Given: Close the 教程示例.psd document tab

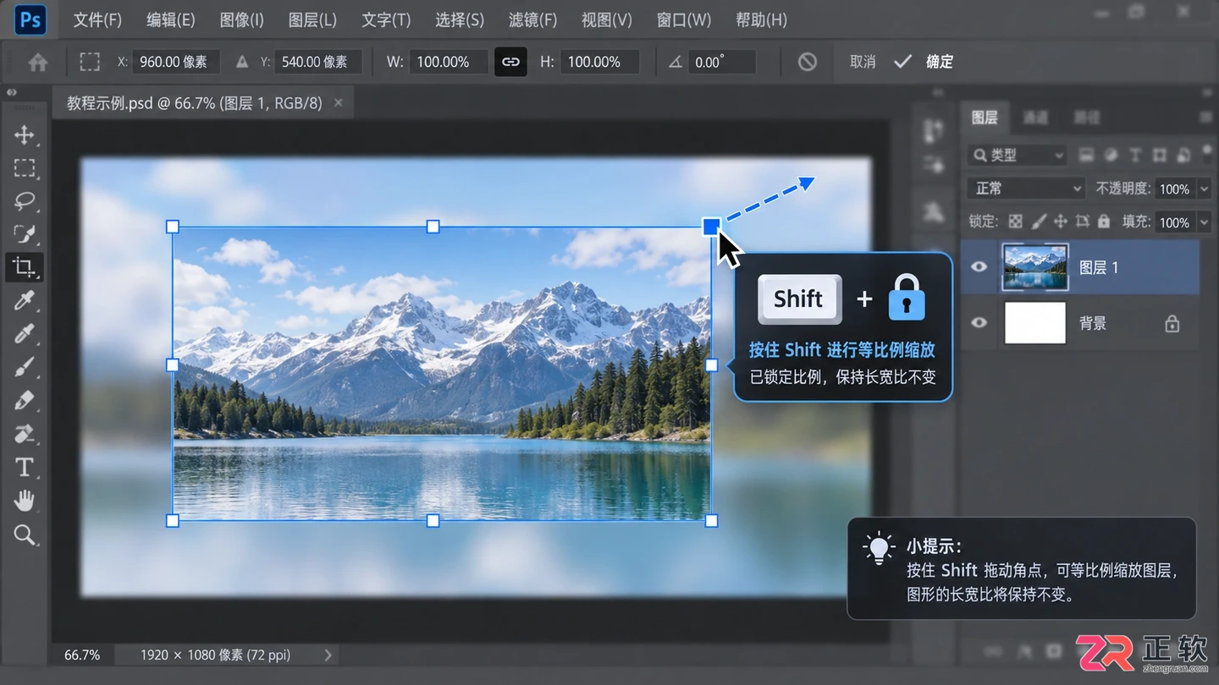Looking at the screenshot, I should coord(339,102).
